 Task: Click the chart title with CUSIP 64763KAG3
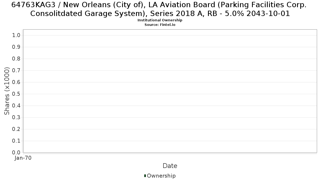point(160,9)
